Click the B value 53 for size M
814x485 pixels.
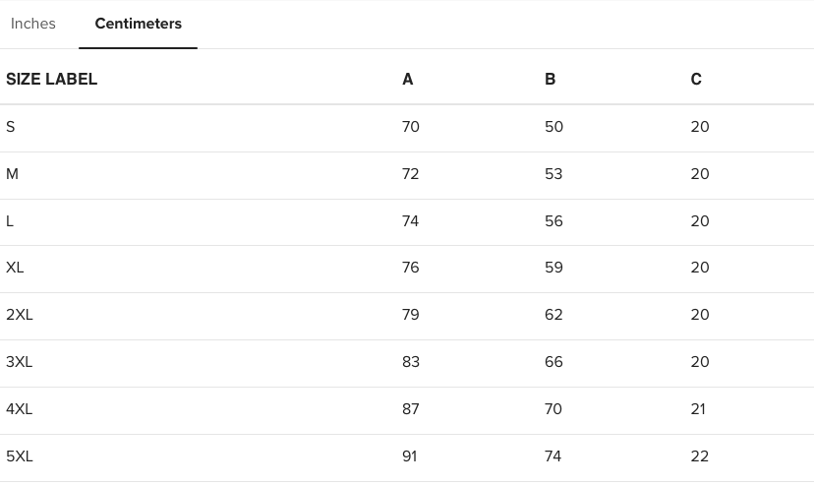pyautogui.click(x=553, y=174)
